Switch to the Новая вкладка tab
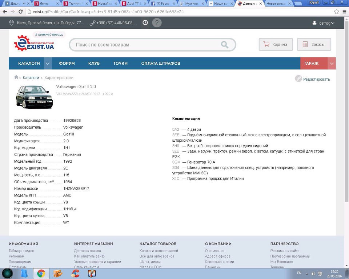The height and width of the screenshot is (279, 349). [x=278, y=4]
